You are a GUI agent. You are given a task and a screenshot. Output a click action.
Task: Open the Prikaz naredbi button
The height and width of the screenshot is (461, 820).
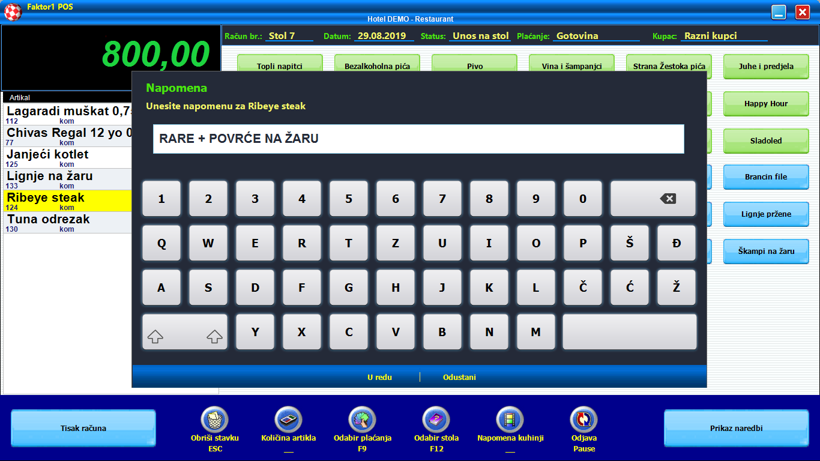coord(736,429)
